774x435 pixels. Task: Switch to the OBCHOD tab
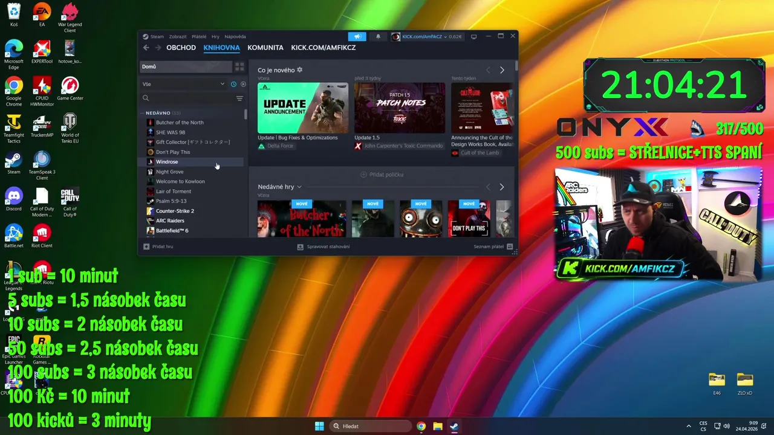click(181, 48)
